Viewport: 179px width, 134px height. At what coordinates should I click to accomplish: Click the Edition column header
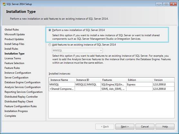pyautogui.click(x=139, y=80)
